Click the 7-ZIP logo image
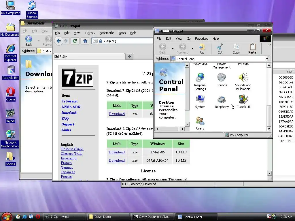 click(77, 78)
